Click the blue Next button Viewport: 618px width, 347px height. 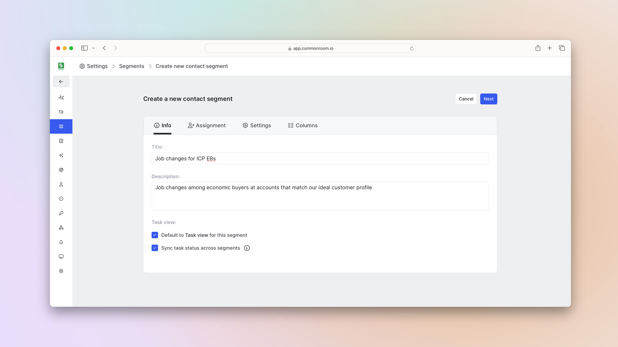pos(489,99)
